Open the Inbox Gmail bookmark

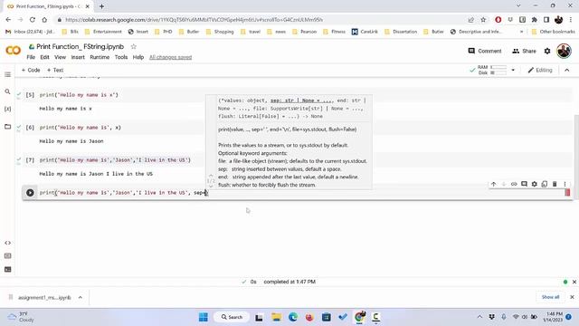point(30,32)
